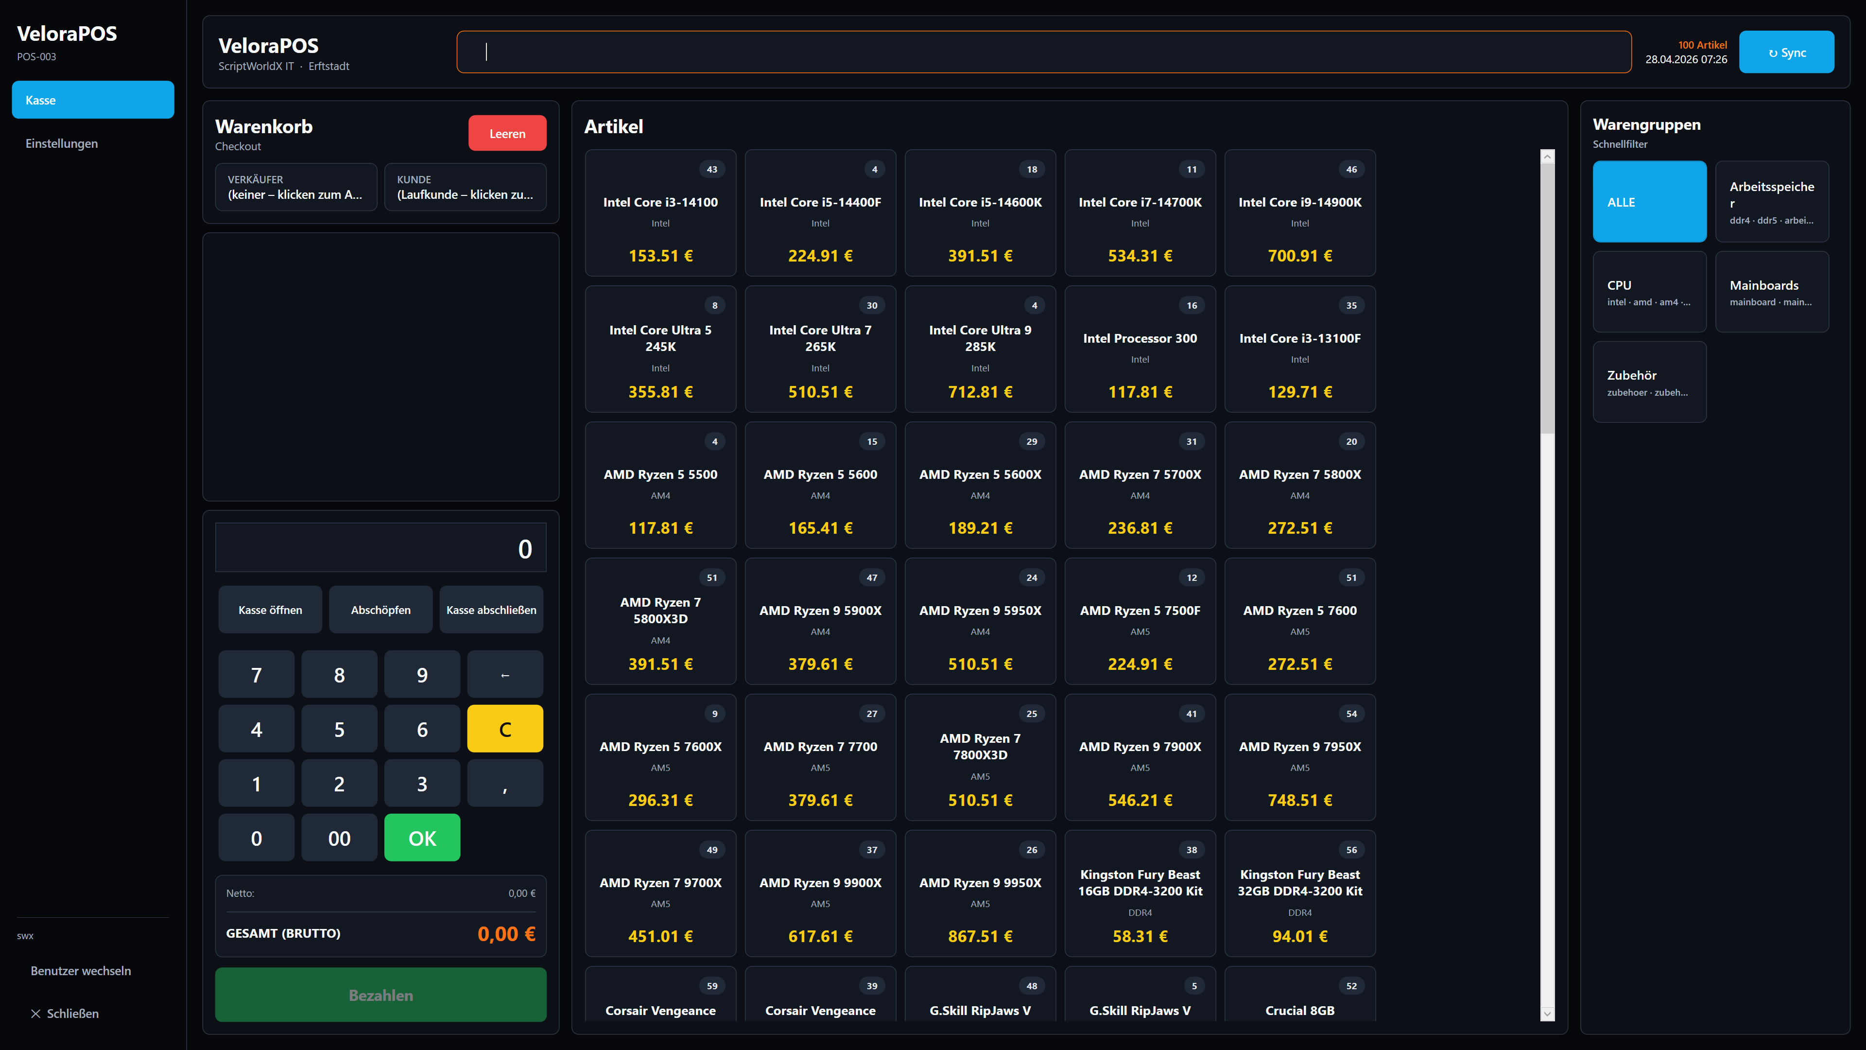Screen dimensions: 1866x1050
Task: Add Intel Core i9-14900K to cart
Action: point(1300,213)
